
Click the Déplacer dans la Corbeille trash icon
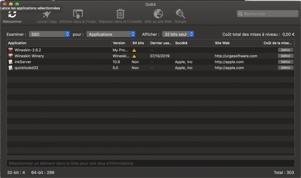click(x=120, y=14)
